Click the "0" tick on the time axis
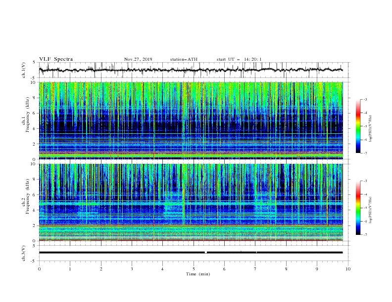392x302 pixels. click(39, 269)
